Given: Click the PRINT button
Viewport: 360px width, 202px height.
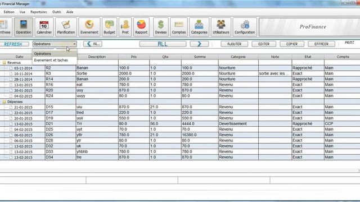Looking at the screenshot, I should pyautogui.click(x=349, y=43).
